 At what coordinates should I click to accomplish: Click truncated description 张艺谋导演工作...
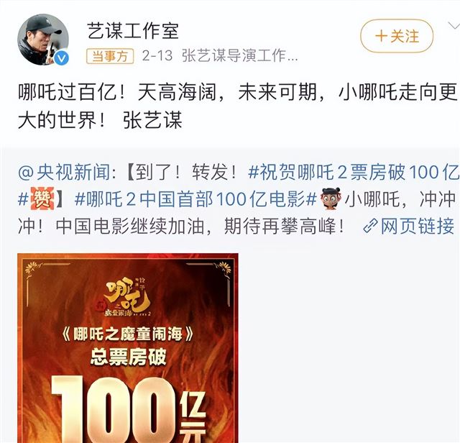(239, 55)
